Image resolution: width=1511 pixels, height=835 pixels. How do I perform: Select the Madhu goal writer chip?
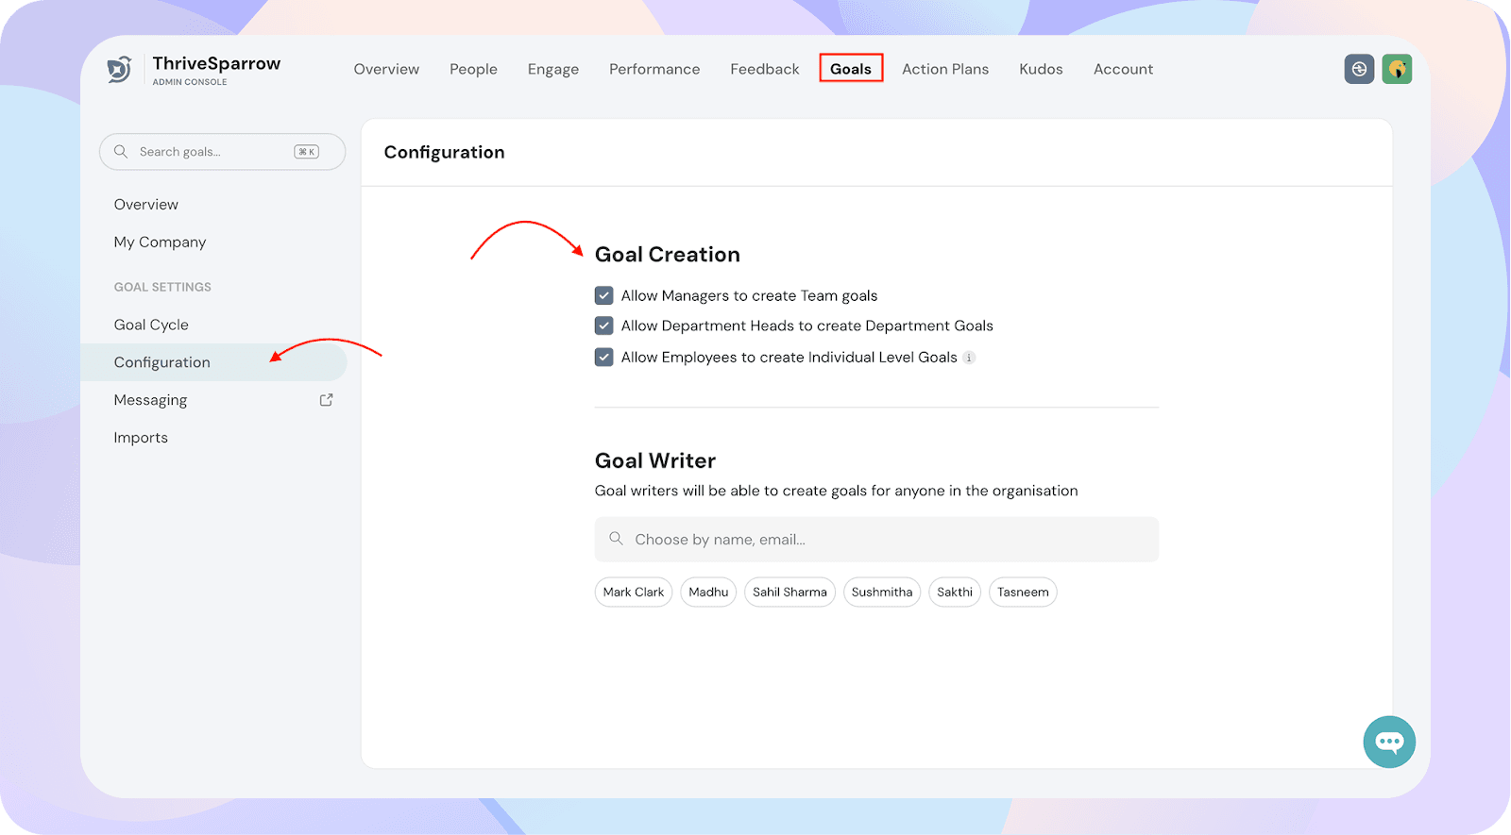click(x=708, y=593)
